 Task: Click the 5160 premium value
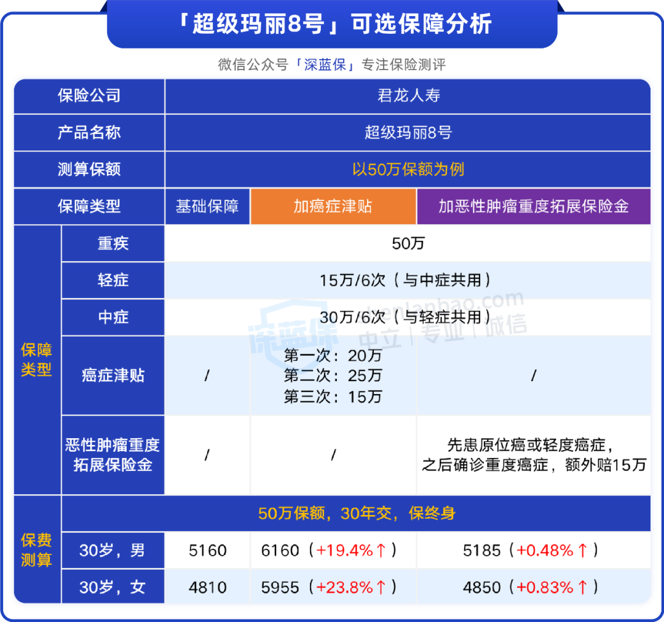[208, 551]
